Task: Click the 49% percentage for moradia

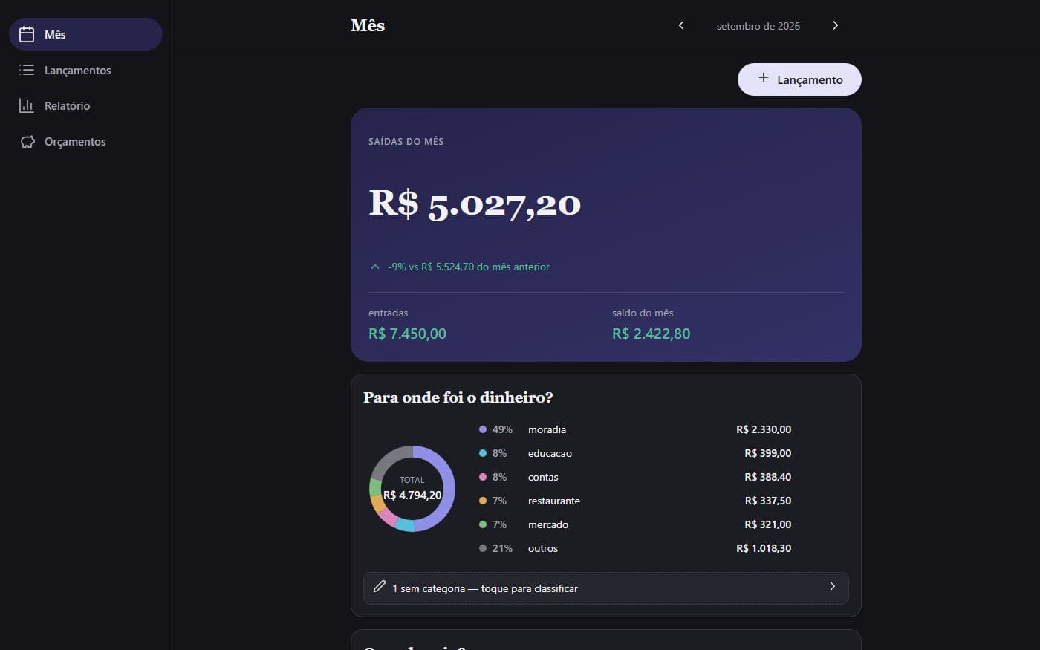Action: (x=502, y=429)
